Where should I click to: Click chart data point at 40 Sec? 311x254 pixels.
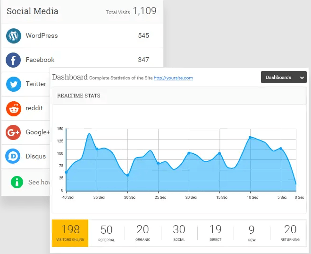(66, 172)
